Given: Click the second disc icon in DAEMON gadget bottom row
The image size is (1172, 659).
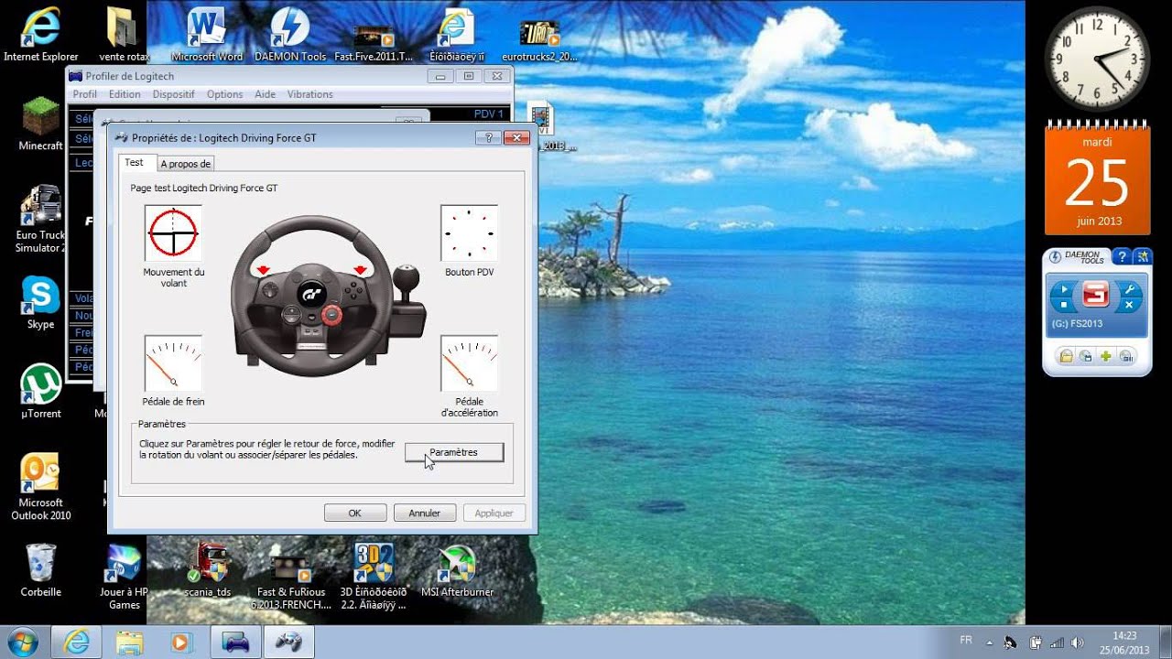Looking at the screenshot, I should pyautogui.click(x=1086, y=356).
